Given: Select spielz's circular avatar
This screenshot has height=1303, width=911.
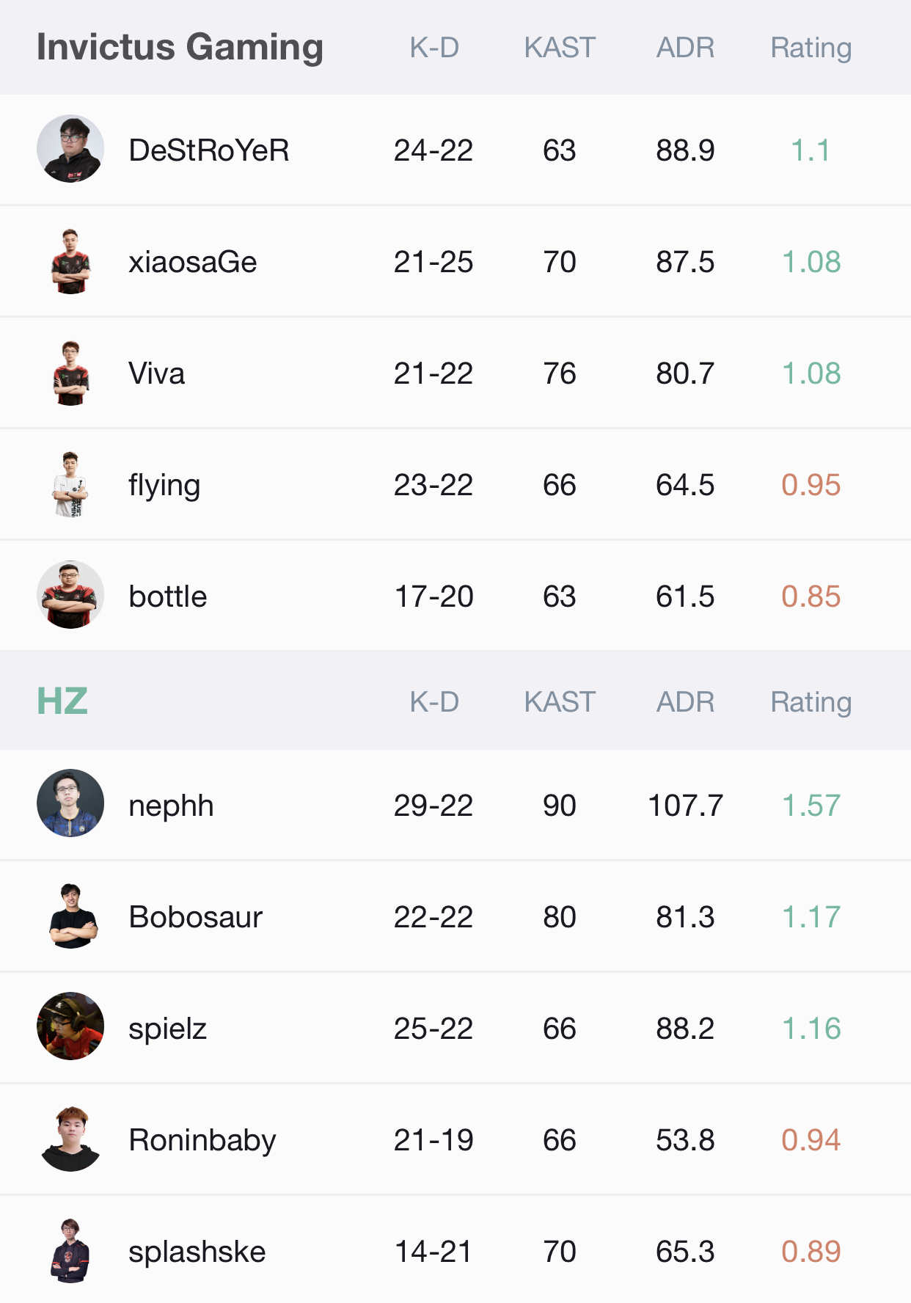Looking at the screenshot, I should click(70, 1026).
